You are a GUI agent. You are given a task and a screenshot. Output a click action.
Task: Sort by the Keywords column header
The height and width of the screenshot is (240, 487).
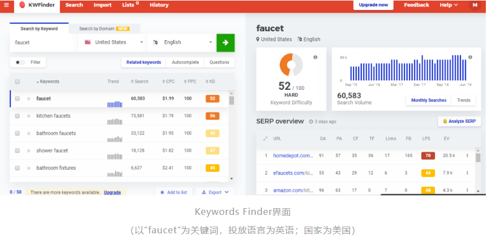point(48,81)
